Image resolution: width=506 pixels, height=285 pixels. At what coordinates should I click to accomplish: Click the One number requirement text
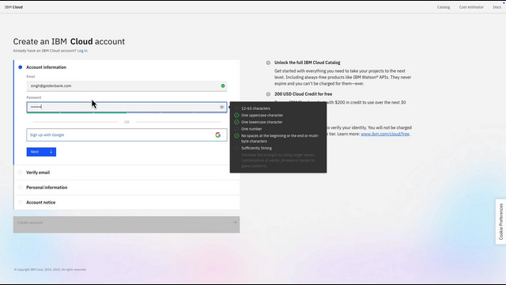251,129
